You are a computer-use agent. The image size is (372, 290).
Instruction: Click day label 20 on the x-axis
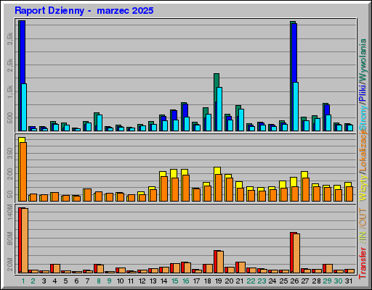point(229,281)
